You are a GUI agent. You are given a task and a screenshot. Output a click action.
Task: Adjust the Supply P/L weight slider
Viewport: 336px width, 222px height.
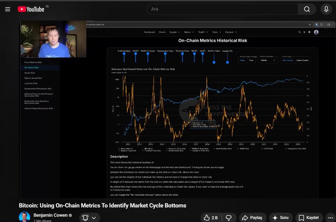(x=227, y=62)
